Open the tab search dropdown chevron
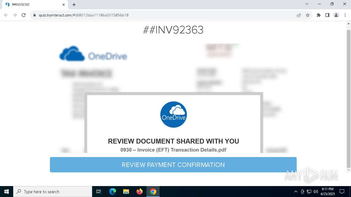Viewport: 351px width, 197px height. [307, 4]
